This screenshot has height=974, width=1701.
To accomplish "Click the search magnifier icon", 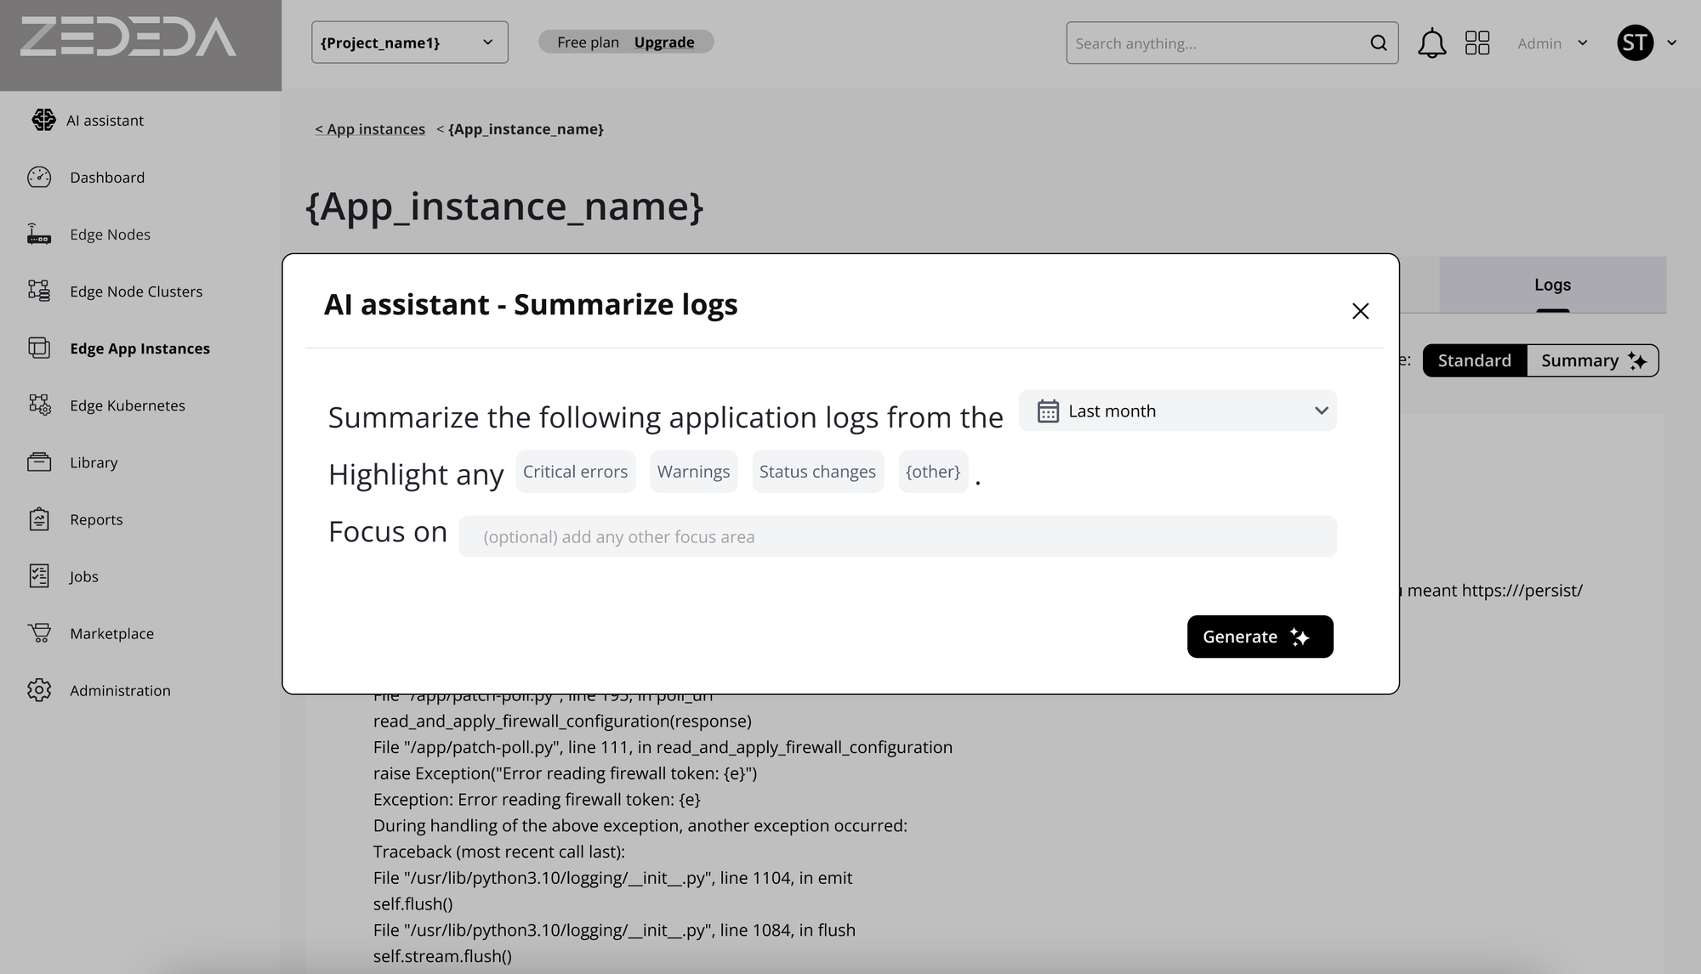I will [x=1378, y=43].
